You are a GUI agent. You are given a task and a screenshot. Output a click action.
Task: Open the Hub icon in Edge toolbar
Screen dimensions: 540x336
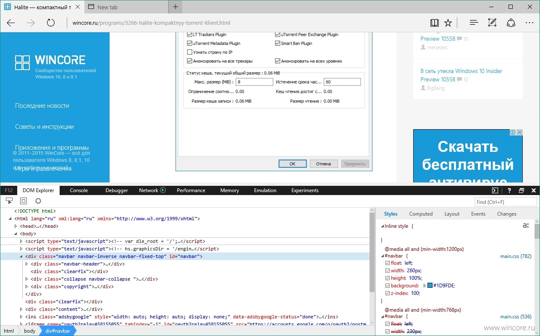pyautogui.click(x=474, y=23)
